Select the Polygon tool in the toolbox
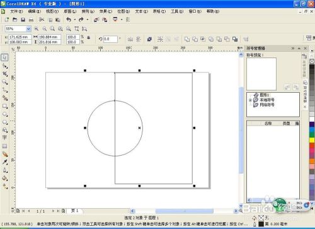This screenshot has width=315, height=229. pos(4,122)
